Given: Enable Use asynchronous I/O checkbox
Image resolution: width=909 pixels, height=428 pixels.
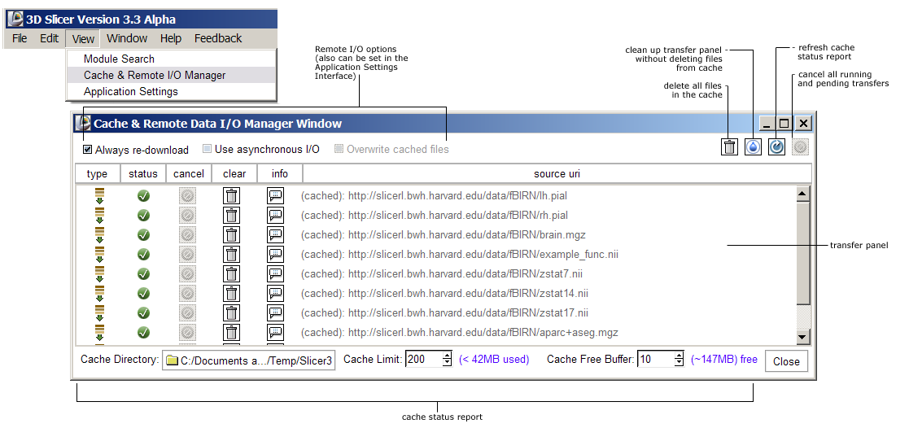Looking at the screenshot, I should tap(208, 150).
